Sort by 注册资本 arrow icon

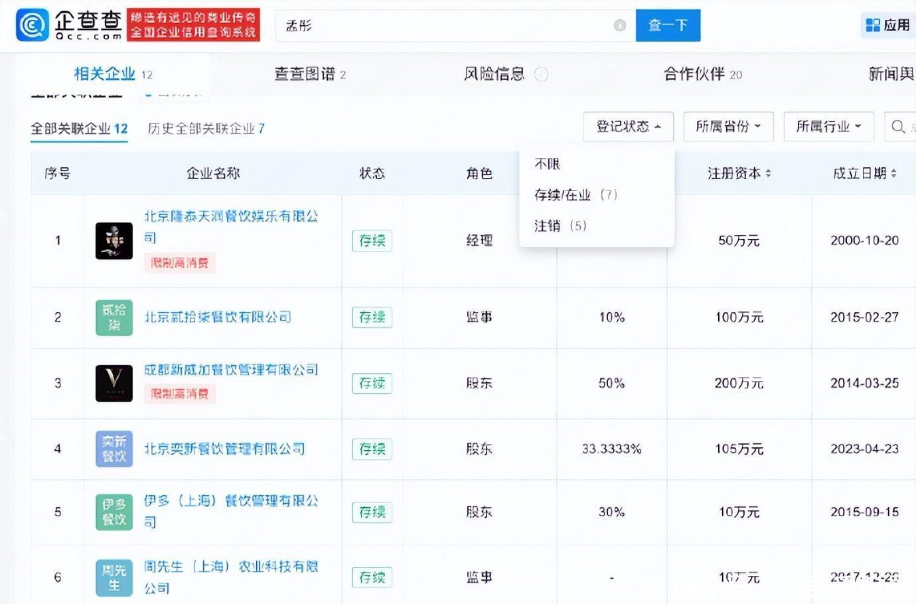[x=768, y=173]
